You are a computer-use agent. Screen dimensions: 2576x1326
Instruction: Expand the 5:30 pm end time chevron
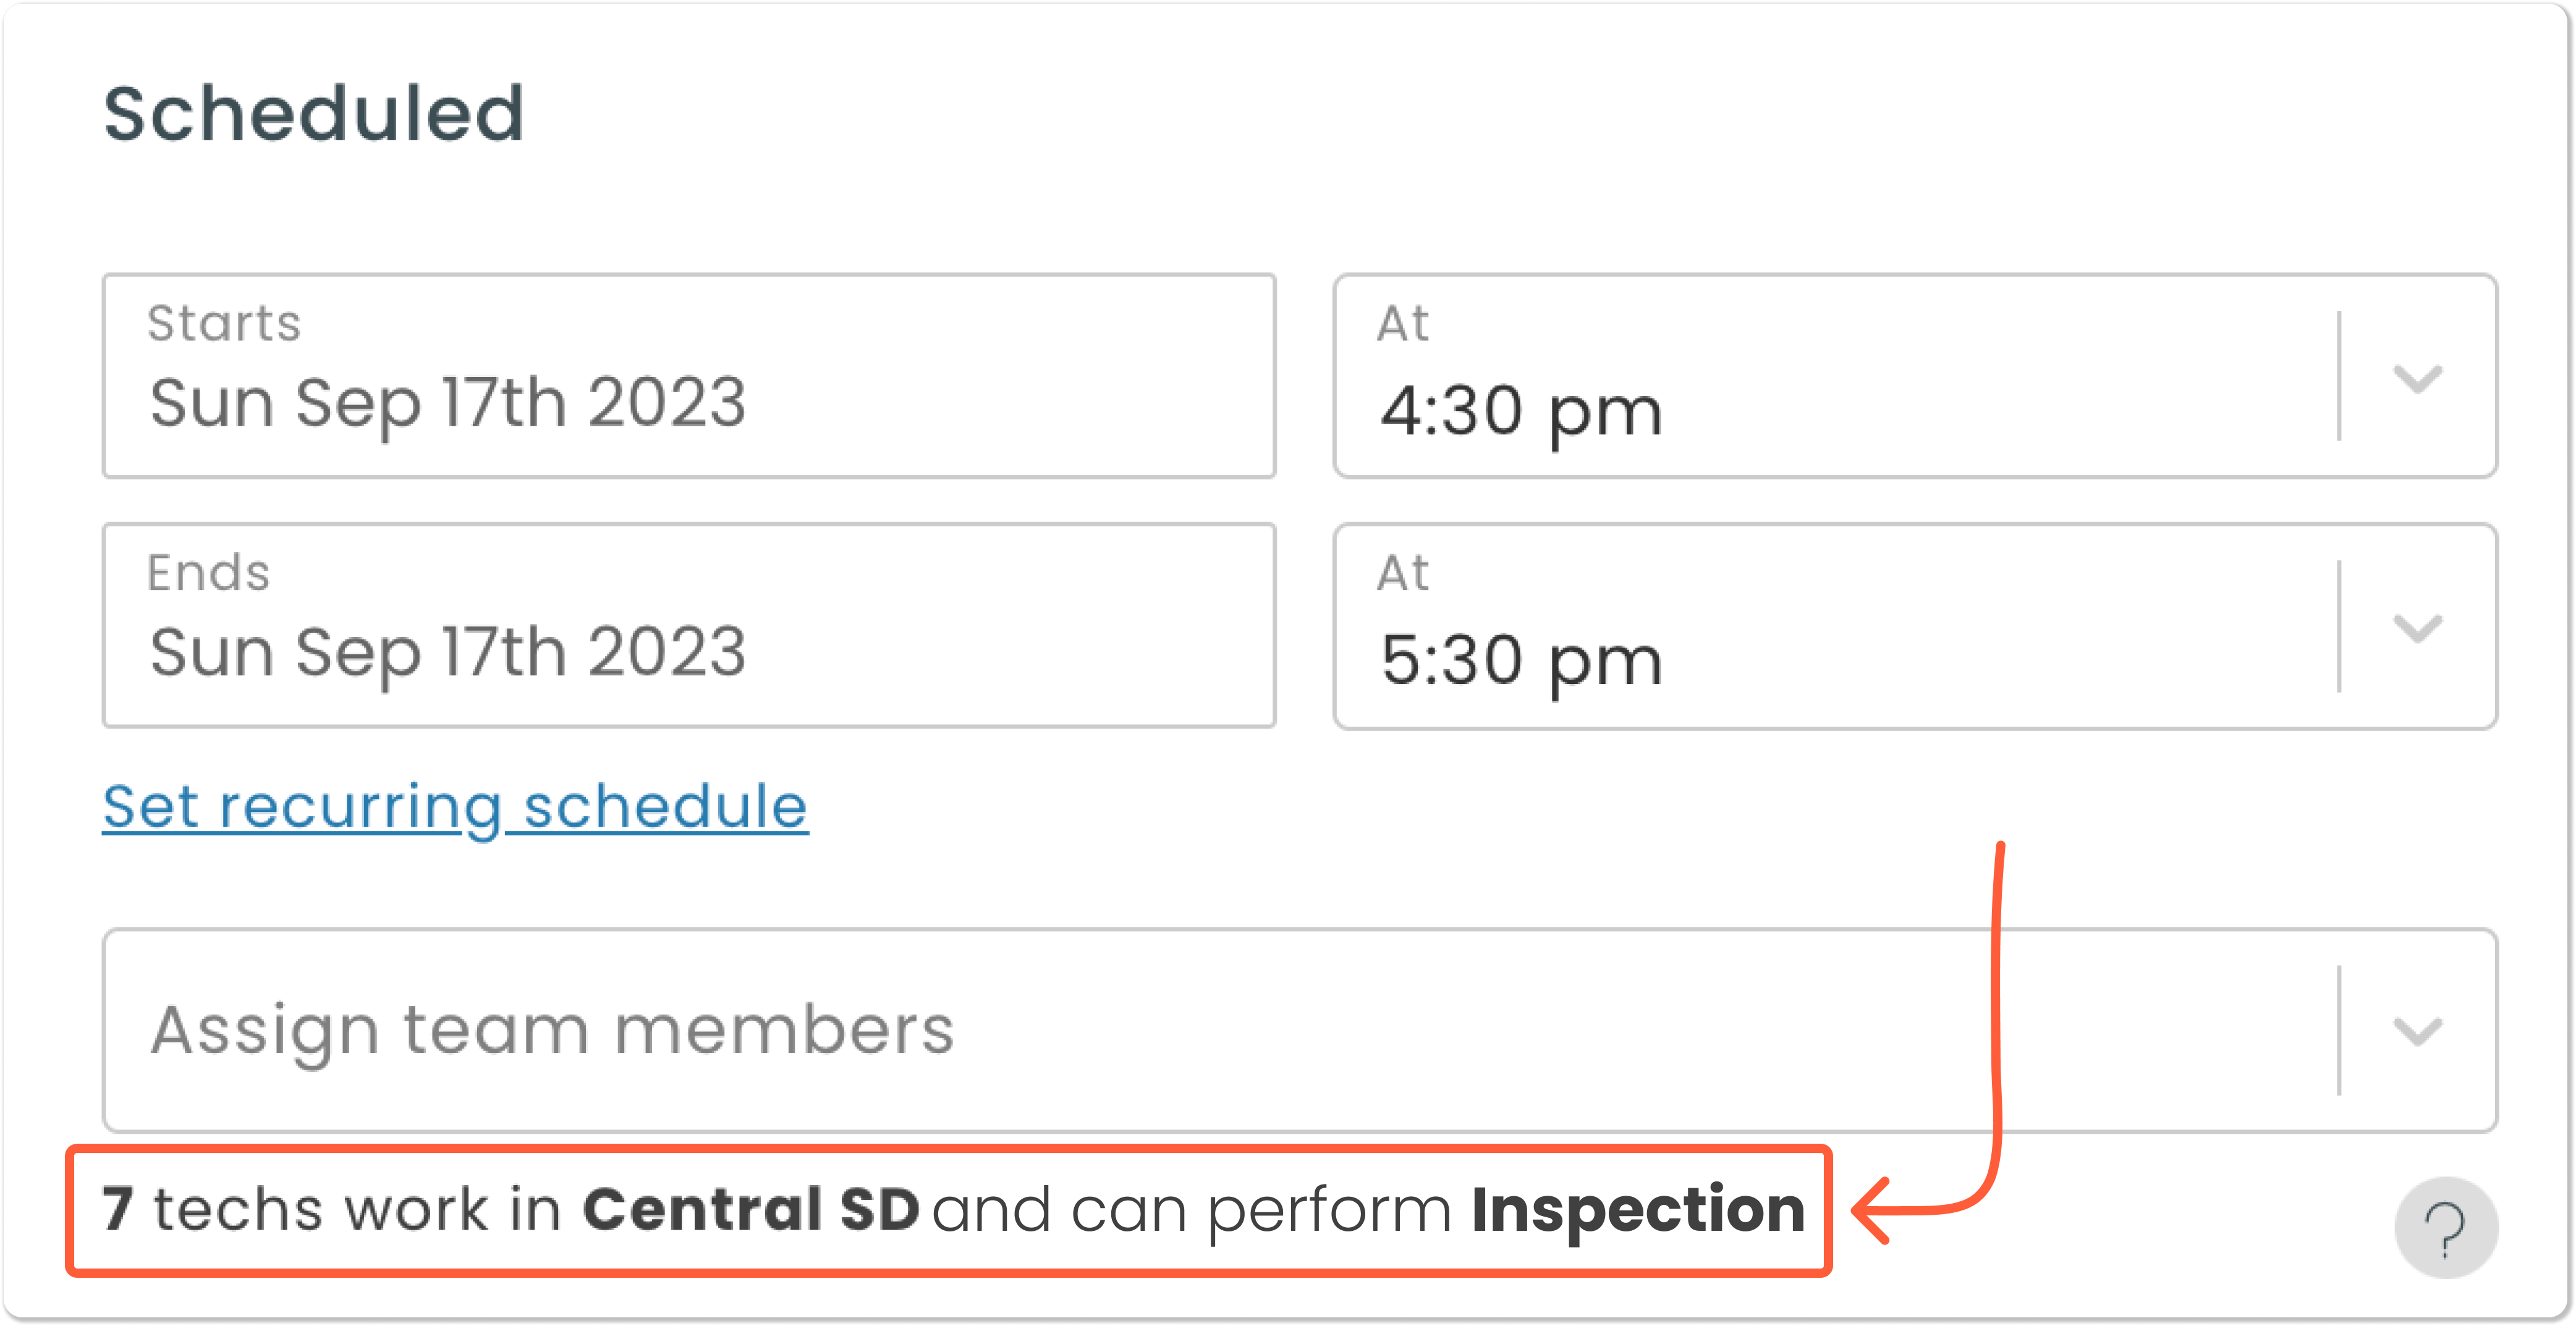tap(2417, 628)
